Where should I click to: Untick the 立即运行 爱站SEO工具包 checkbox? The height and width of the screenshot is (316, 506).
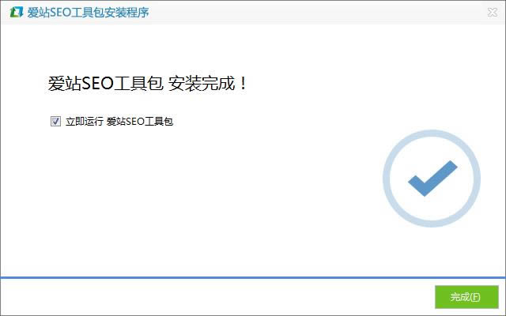point(55,121)
